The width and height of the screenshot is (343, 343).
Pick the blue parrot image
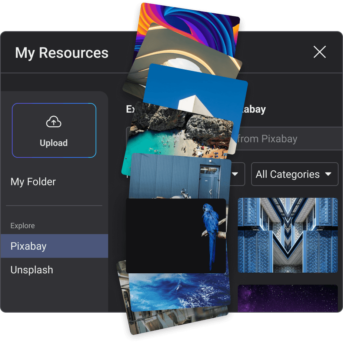(176, 236)
